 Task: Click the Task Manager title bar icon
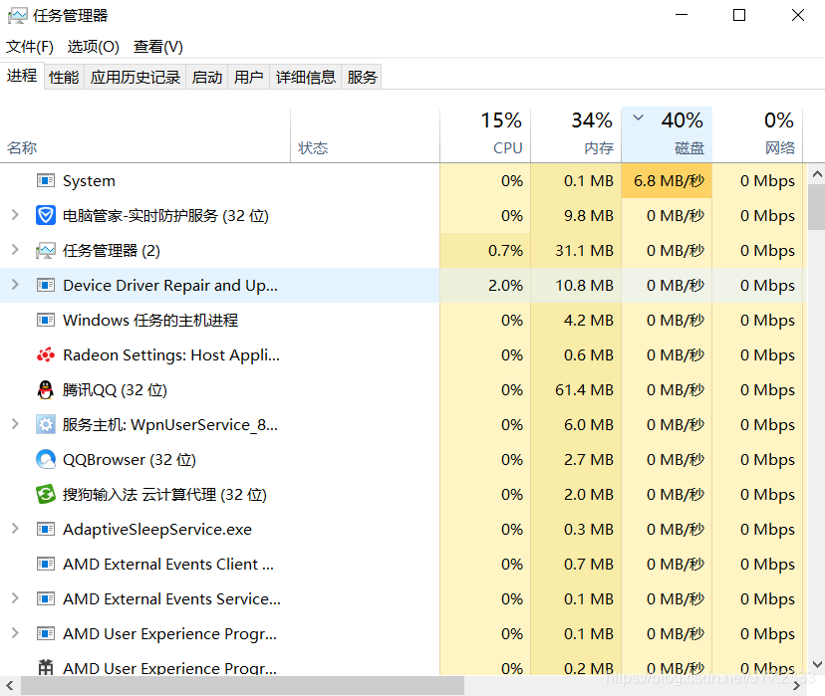[x=17, y=16]
